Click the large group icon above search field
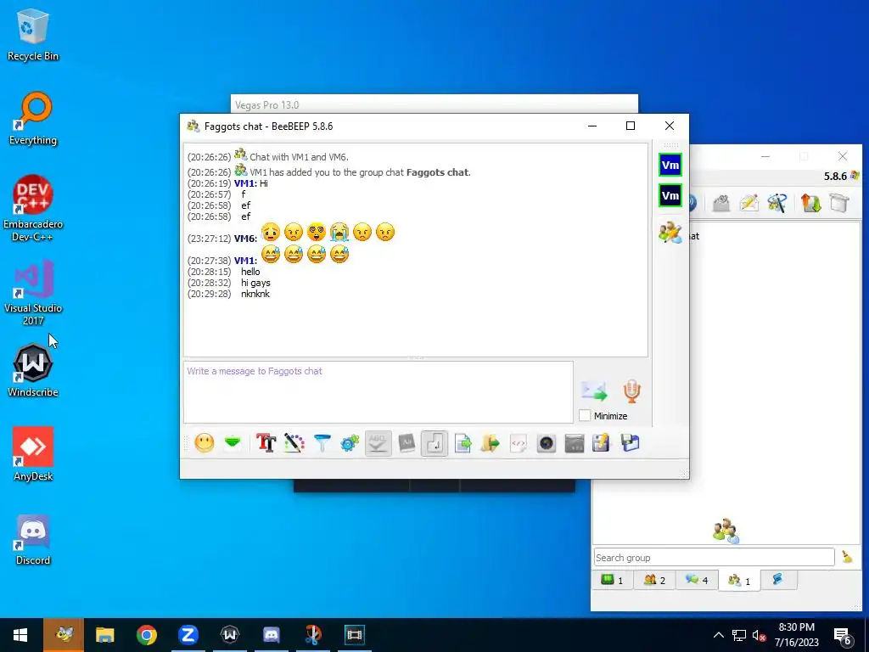 [x=726, y=531]
